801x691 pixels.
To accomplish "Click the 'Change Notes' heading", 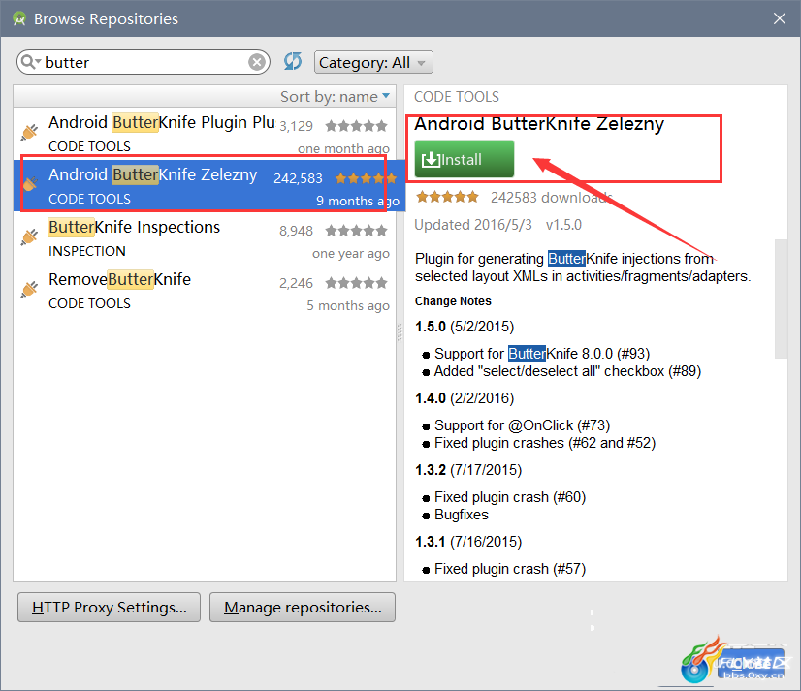I will pos(453,301).
